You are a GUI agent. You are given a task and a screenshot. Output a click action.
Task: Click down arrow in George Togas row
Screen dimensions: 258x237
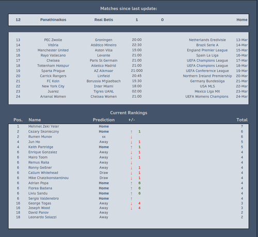(131, 204)
